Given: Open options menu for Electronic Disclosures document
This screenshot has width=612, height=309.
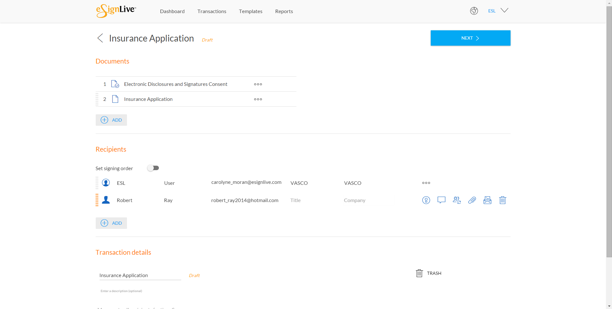Looking at the screenshot, I should coord(258,84).
